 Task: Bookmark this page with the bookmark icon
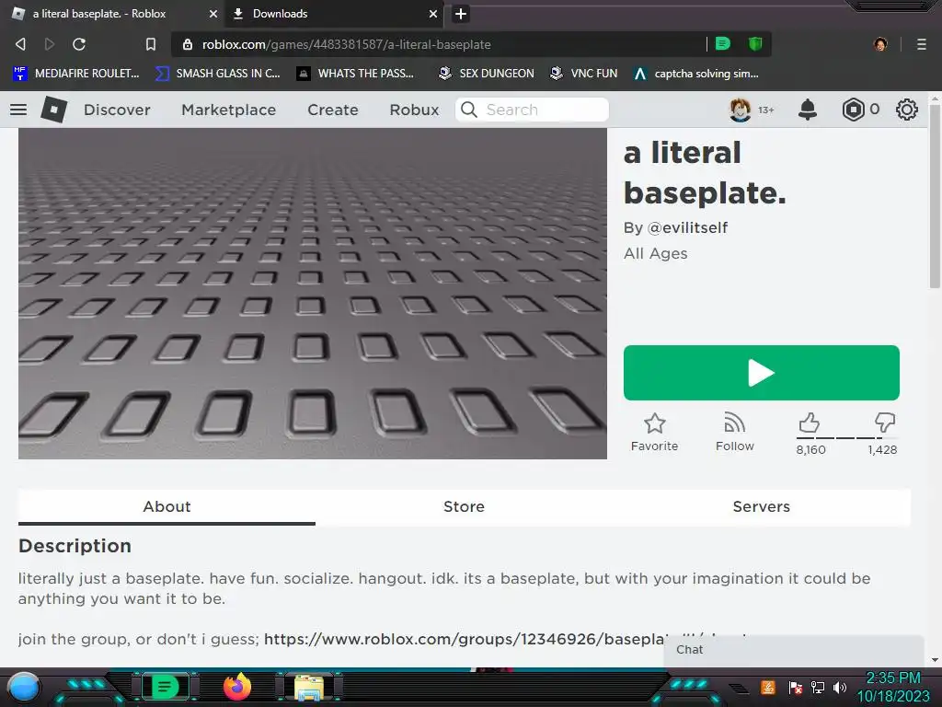[151, 44]
